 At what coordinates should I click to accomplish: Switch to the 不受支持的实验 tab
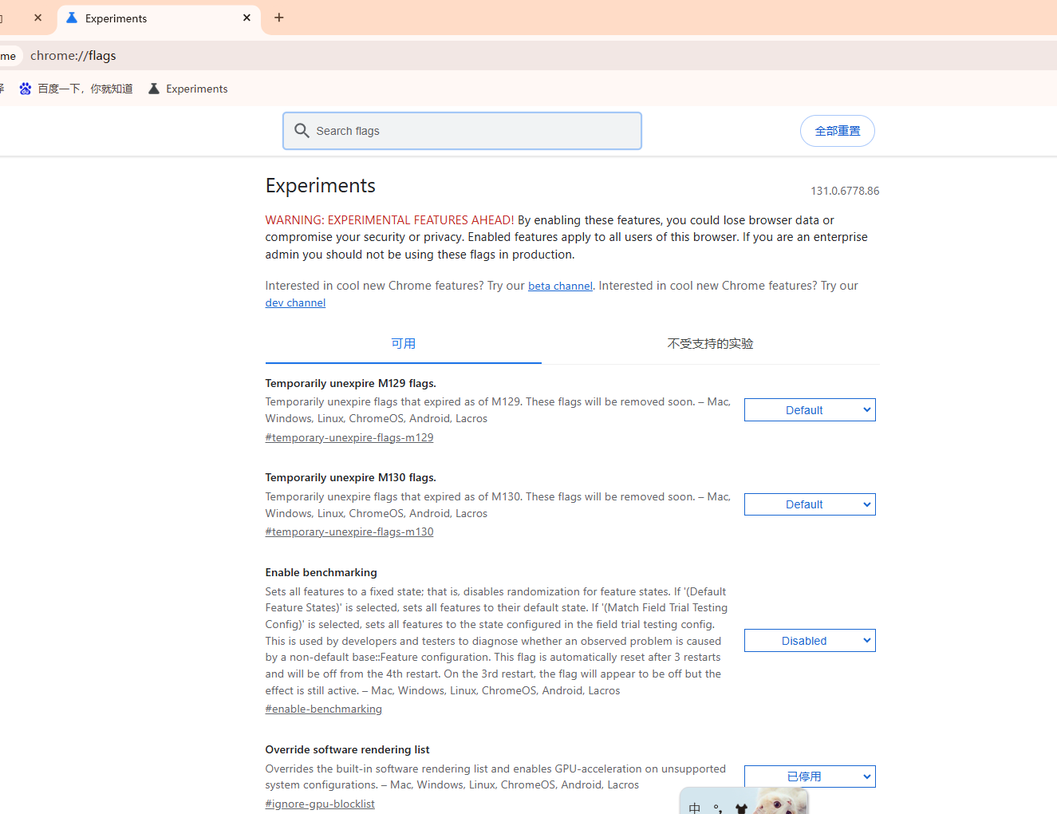[711, 344]
